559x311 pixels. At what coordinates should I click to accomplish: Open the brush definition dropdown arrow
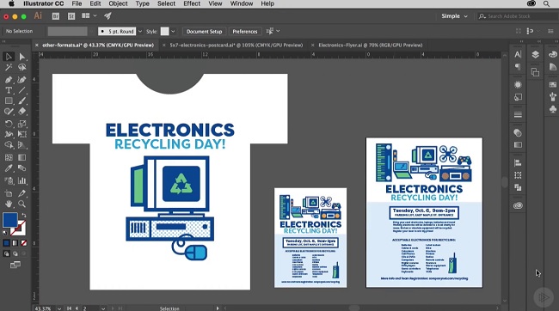(x=139, y=31)
